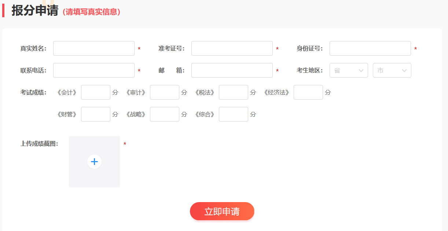Click the 报分申请 heading

(35, 11)
